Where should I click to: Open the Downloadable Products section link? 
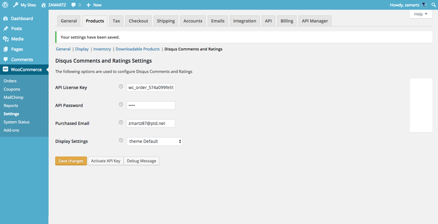pos(138,49)
